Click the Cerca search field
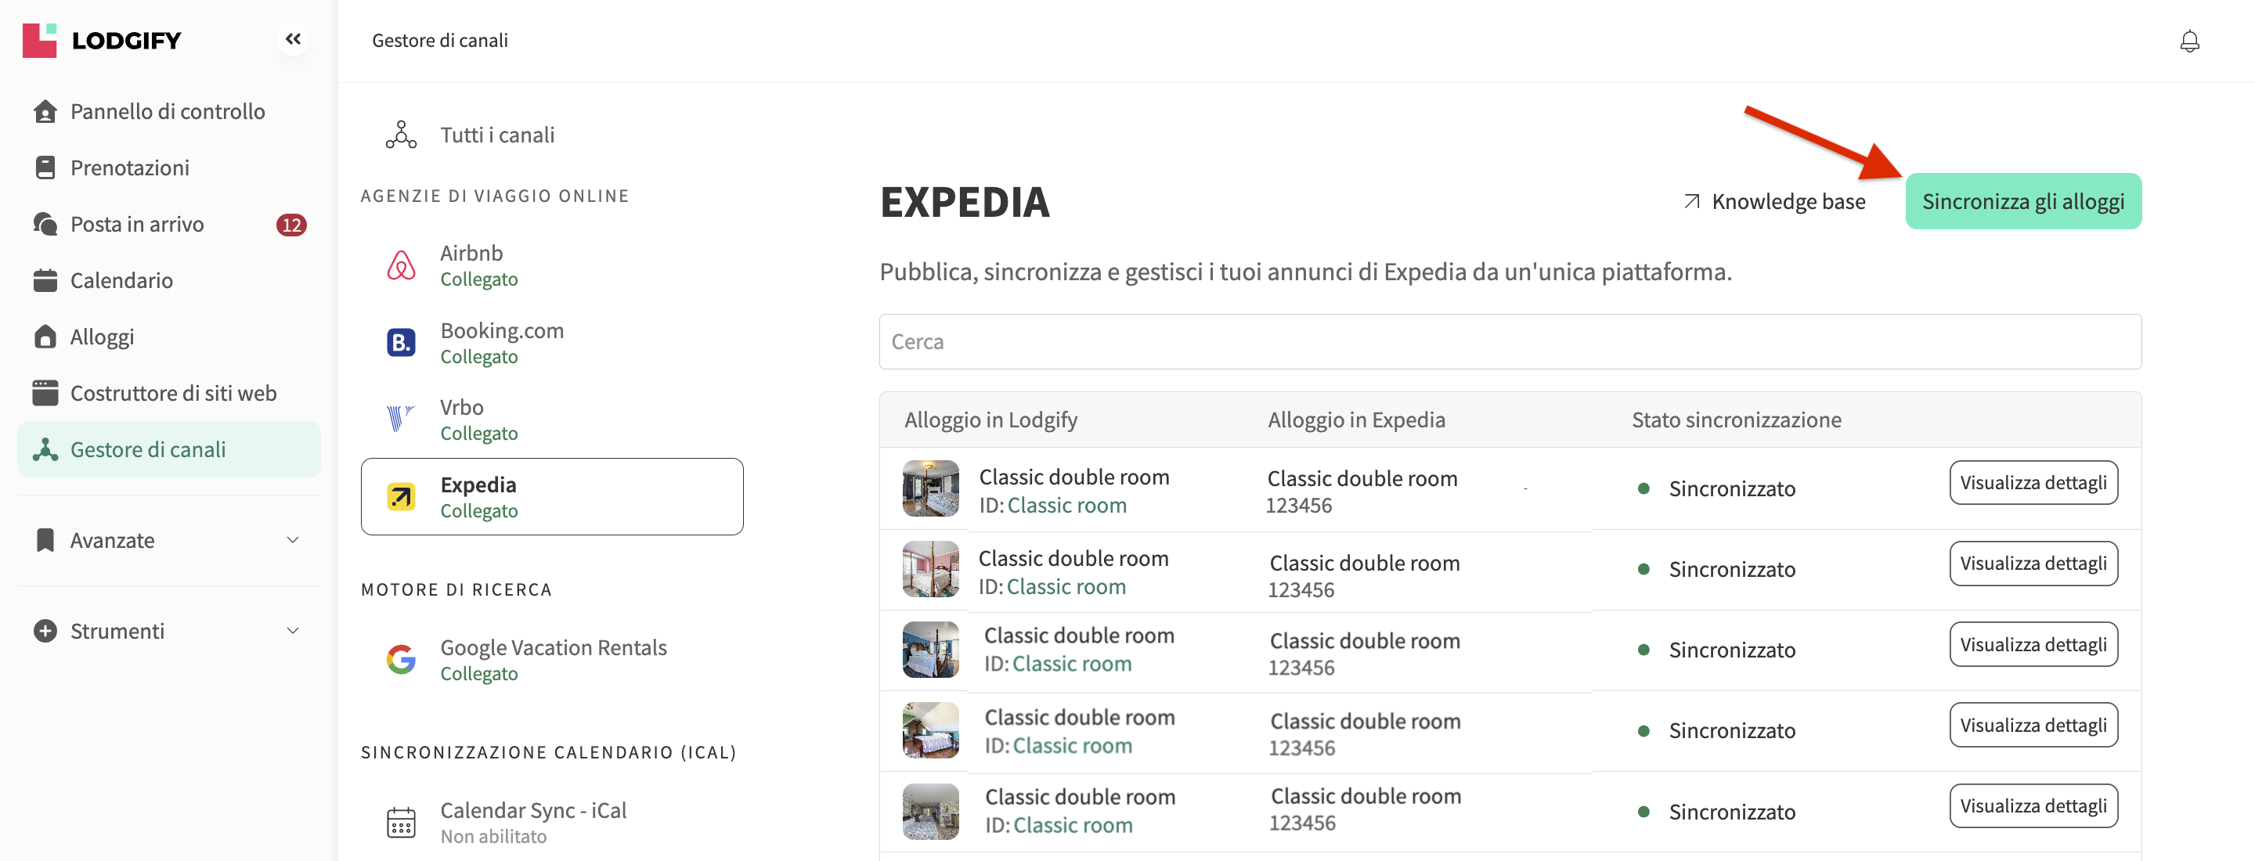Screen dimensions: 2255x861 (1509, 342)
